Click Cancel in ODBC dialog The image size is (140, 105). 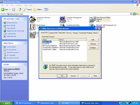pos(73,76)
